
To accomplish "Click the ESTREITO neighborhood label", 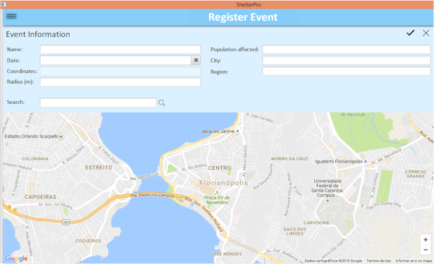I will coord(99,168).
